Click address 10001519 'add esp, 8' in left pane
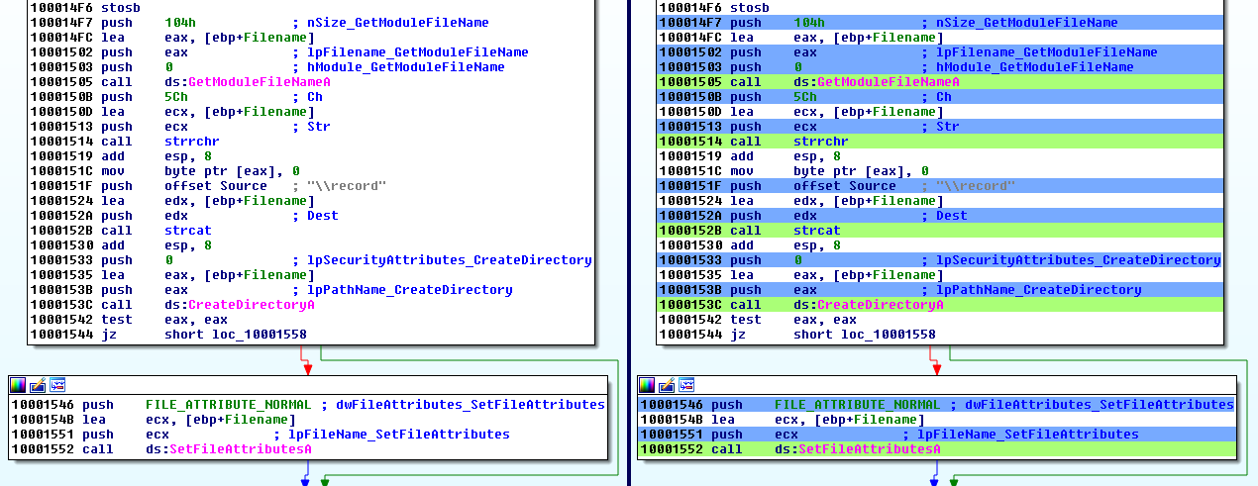The image size is (1258, 486). (x=121, y=156)
